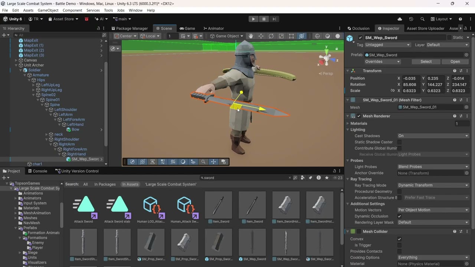475x267 pixels.
Task: Click the global search magnifier icon
Action: tap(422, 19)
